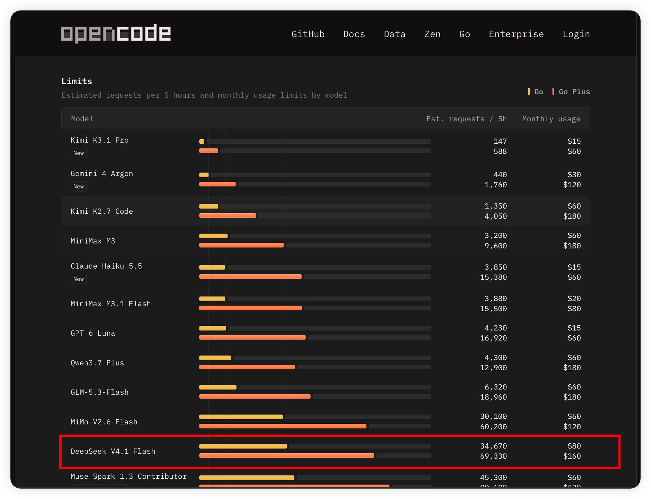Select the Kimi K3.1 Pro row name
This screenshot has width=651, height=499.
click(x=99, y=140)
